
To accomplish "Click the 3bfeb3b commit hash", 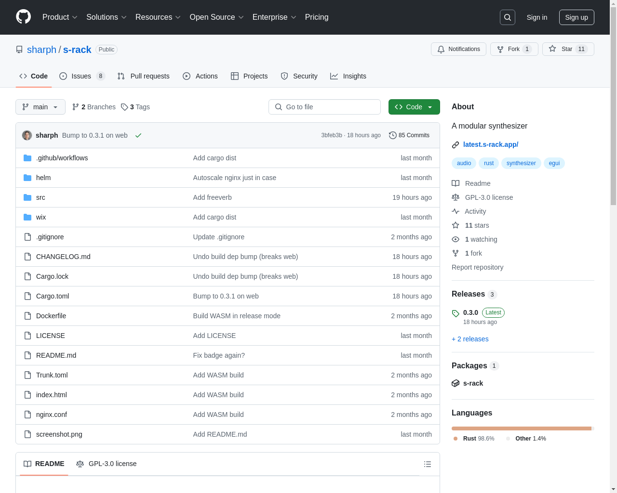I will pyautogui.click(x=332, y=135).
